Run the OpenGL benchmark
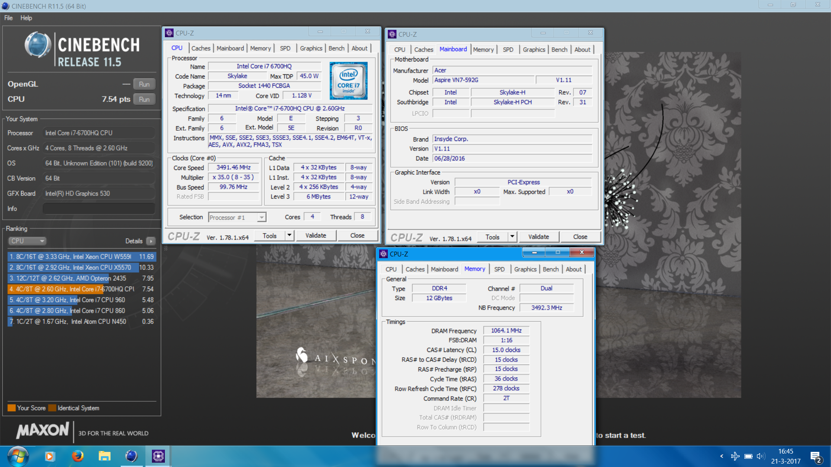Screen dimensions: 831x467 pos(144,84)
